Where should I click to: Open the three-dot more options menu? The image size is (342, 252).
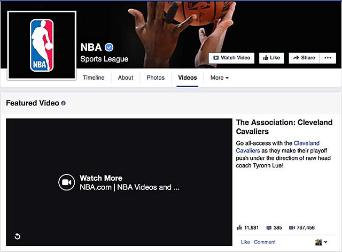pyautogui.click(x=328, y=58)
